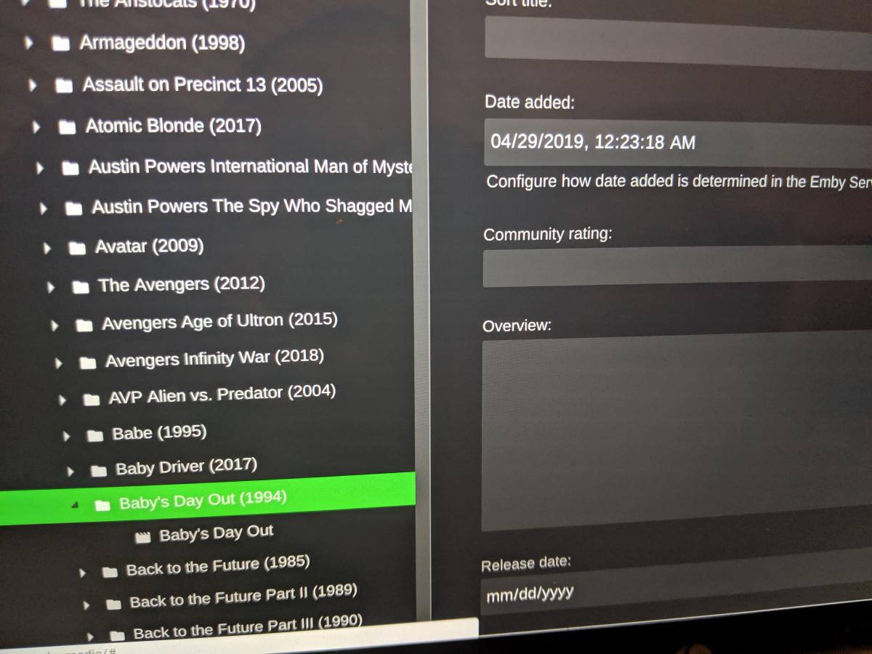Image resolution: width=872 pixels, height=654 pixels.
Task: Select Back to the Future Part III (1990)
Action: [x=248, y=628]
